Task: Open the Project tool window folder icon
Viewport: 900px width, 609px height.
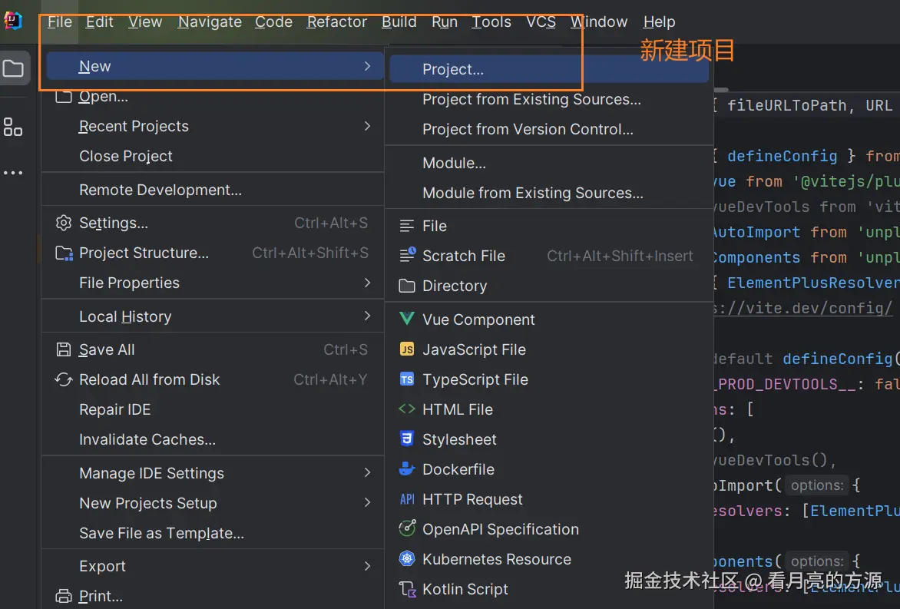Action: tap(14, 69)
